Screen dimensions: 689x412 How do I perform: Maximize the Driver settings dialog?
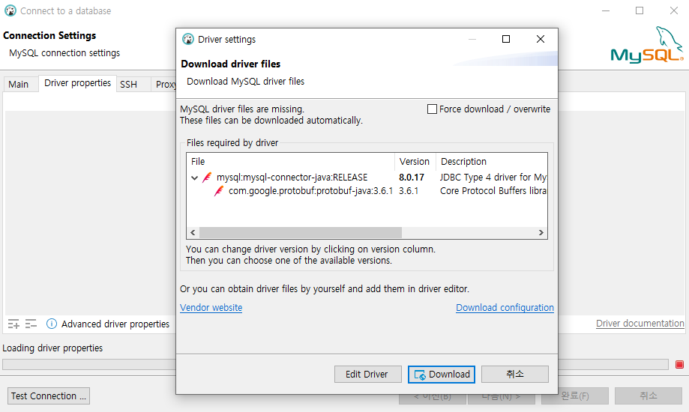506,39
